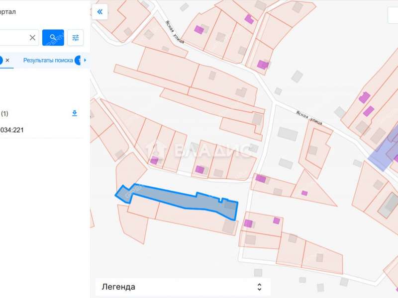Click the highlighted blue land parcel

pos(179,199)
